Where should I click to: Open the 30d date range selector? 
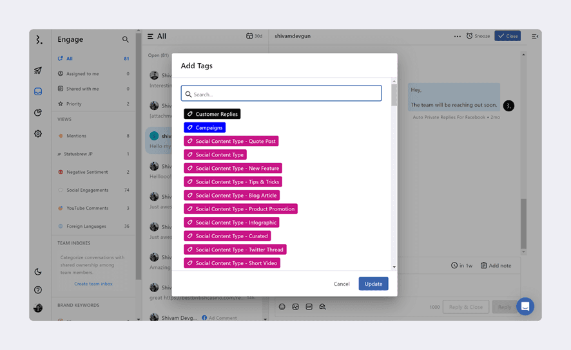pos(254,36)
